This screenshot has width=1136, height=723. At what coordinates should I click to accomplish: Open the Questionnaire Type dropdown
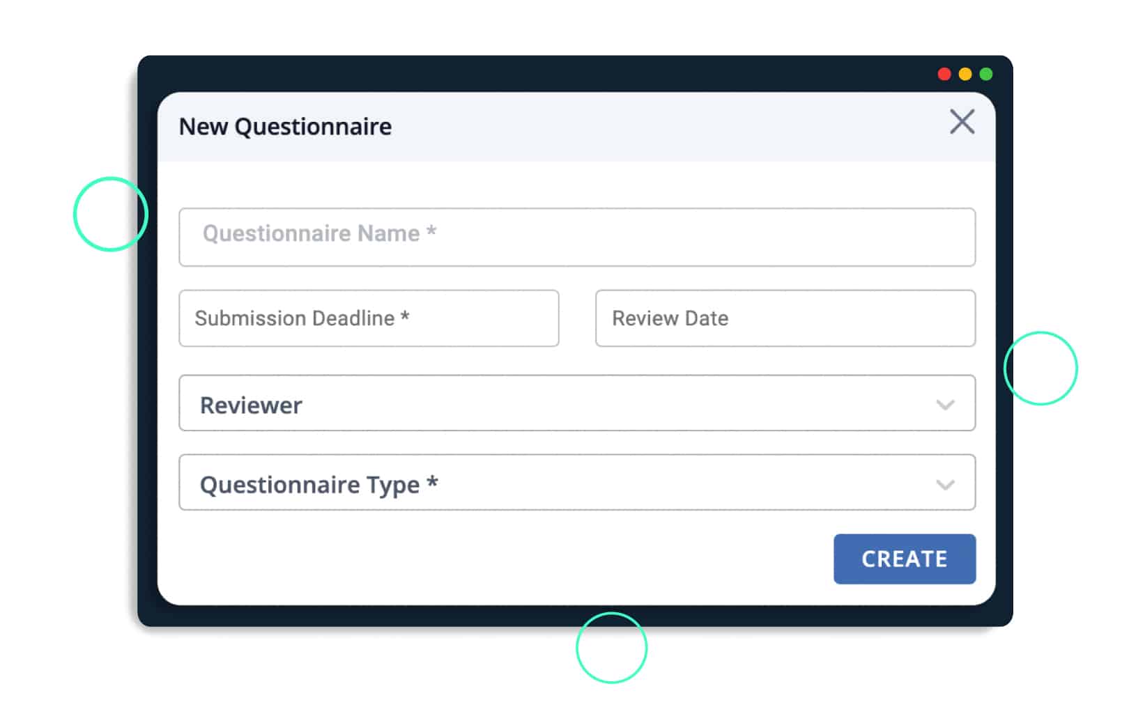click(577, 483)
